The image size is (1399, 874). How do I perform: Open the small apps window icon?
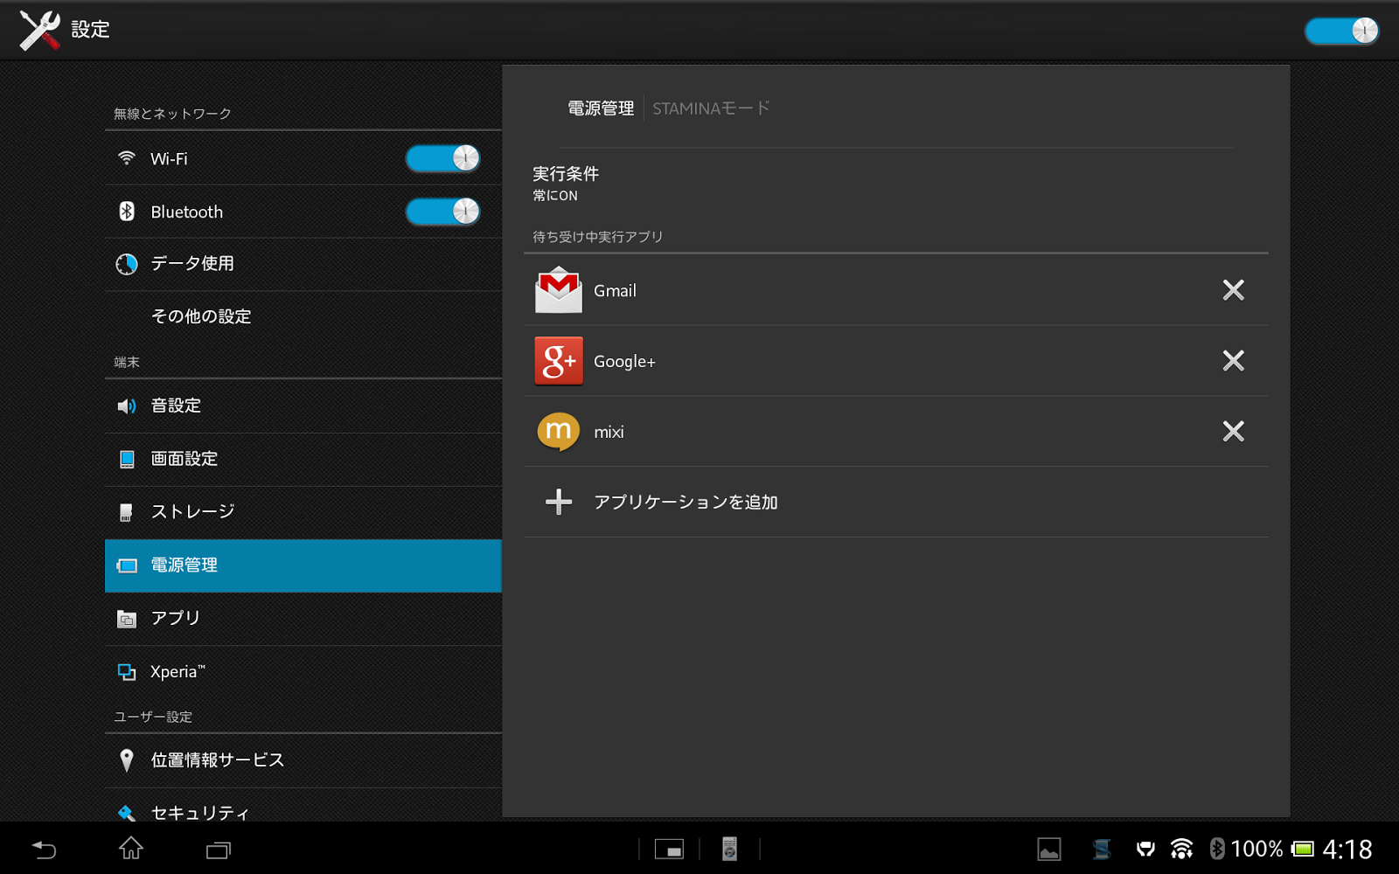click(669, 850)
